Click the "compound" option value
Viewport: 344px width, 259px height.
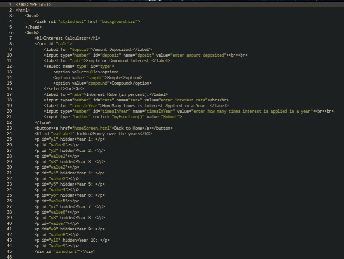coord(98,83)
